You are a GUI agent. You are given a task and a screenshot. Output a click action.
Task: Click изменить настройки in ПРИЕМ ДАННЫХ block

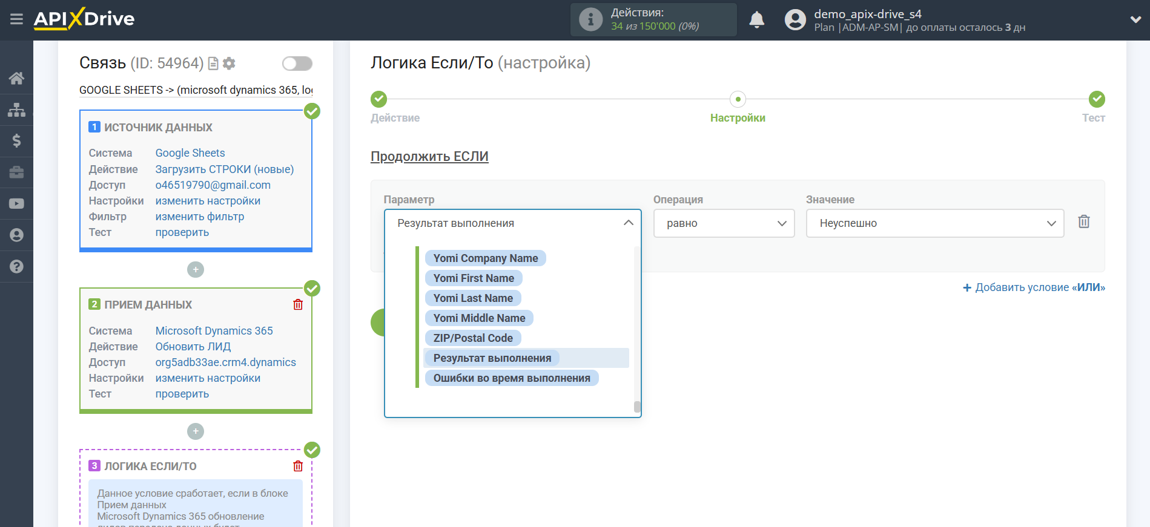pyautogui.click(x=208, y=378)
